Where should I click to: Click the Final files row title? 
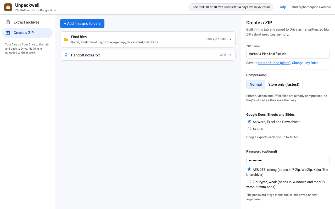coord(79,37)
